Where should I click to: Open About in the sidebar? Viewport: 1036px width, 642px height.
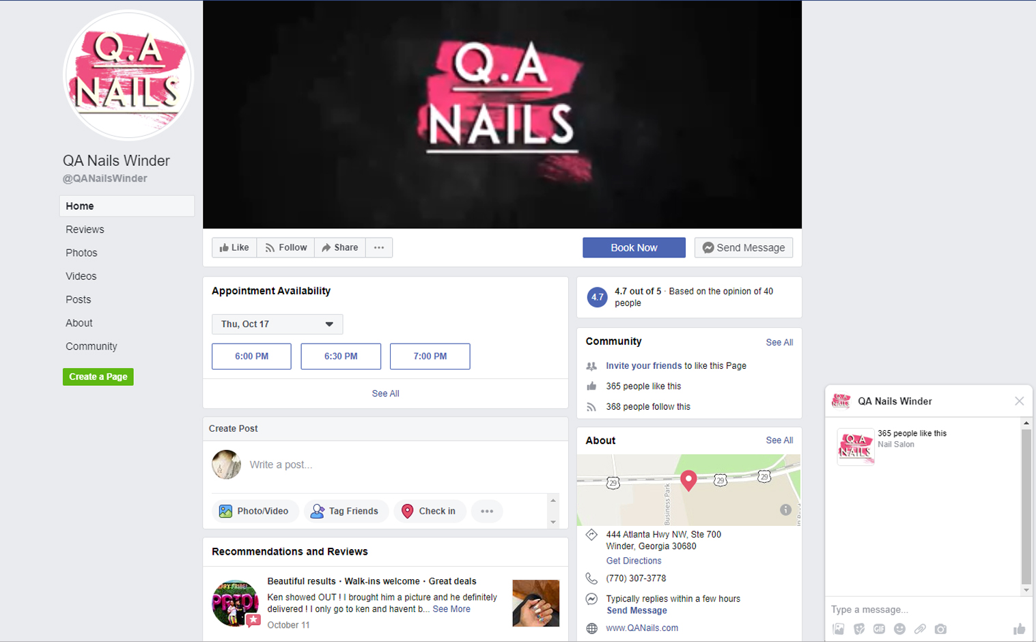pos(79,322)
